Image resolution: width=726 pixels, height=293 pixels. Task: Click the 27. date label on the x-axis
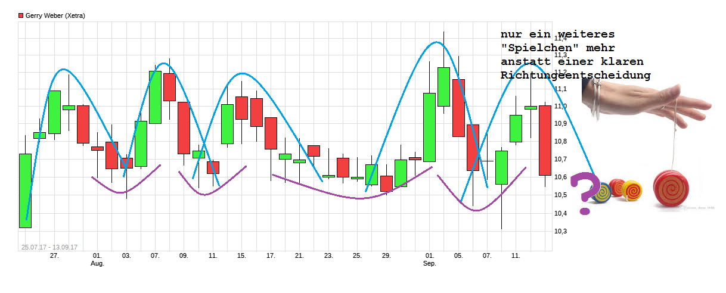click(54, 255)
